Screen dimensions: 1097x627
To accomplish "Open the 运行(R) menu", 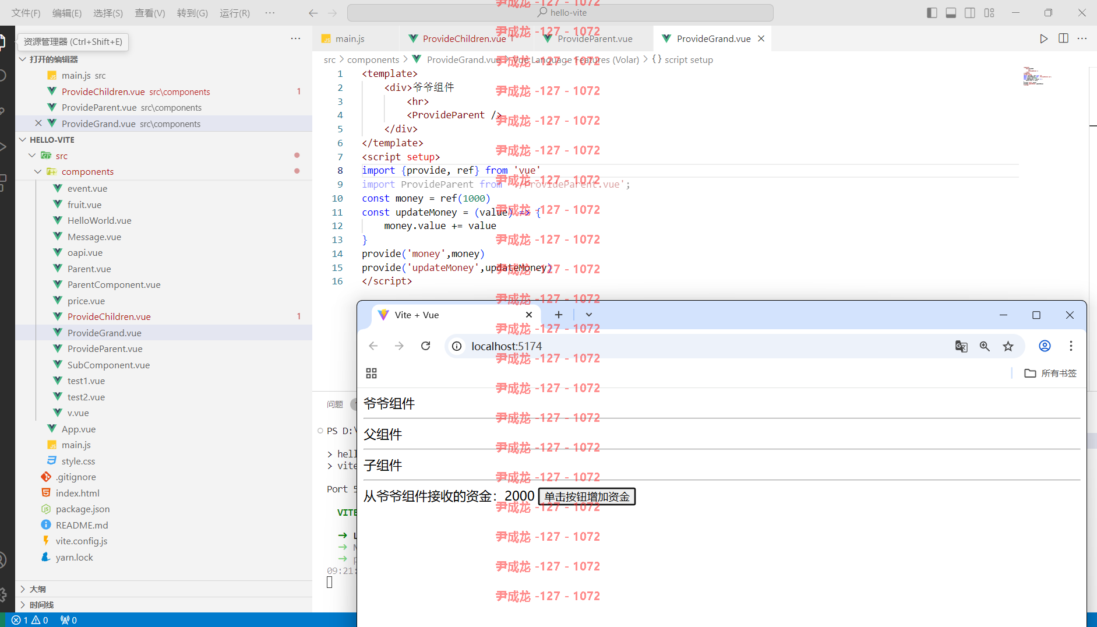I will click(x=235, y=13).
